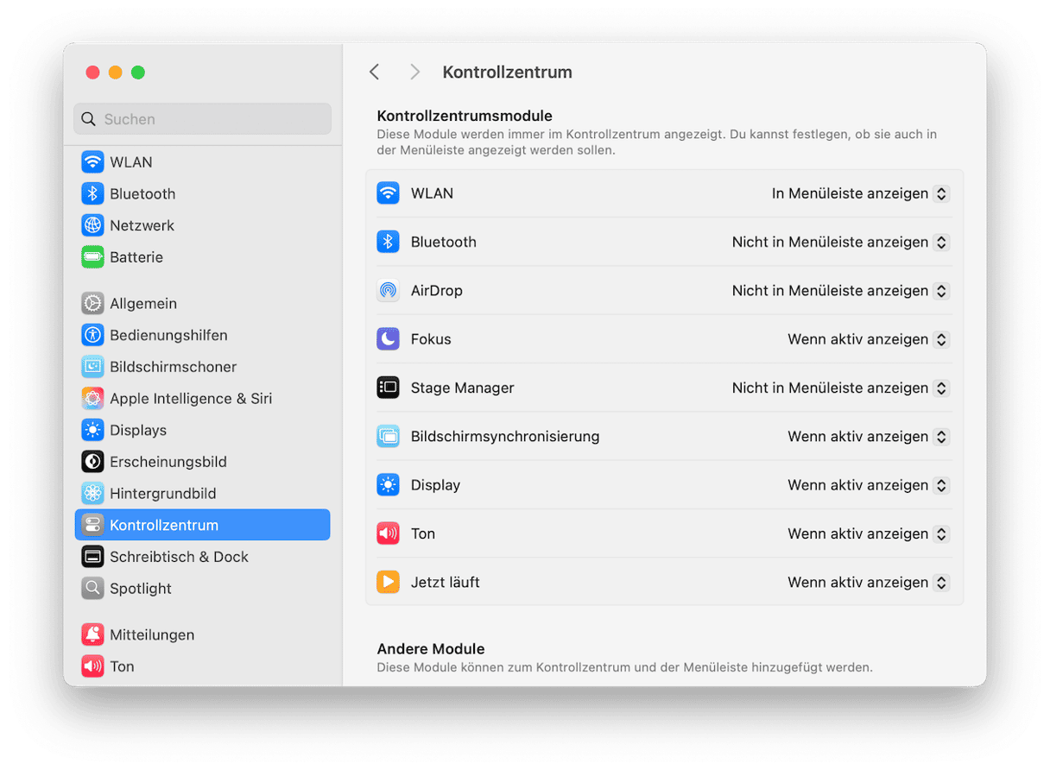Click the Kontrollzentrumsmodule section heading
Screen dimensions: 1050x770
point(465,116)
